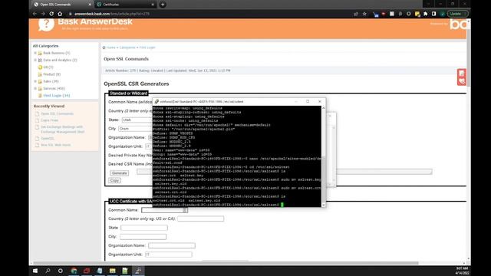The width and height of the screenshot is (491, 276).
Task: Go forward in browser history
Action: 43,14
